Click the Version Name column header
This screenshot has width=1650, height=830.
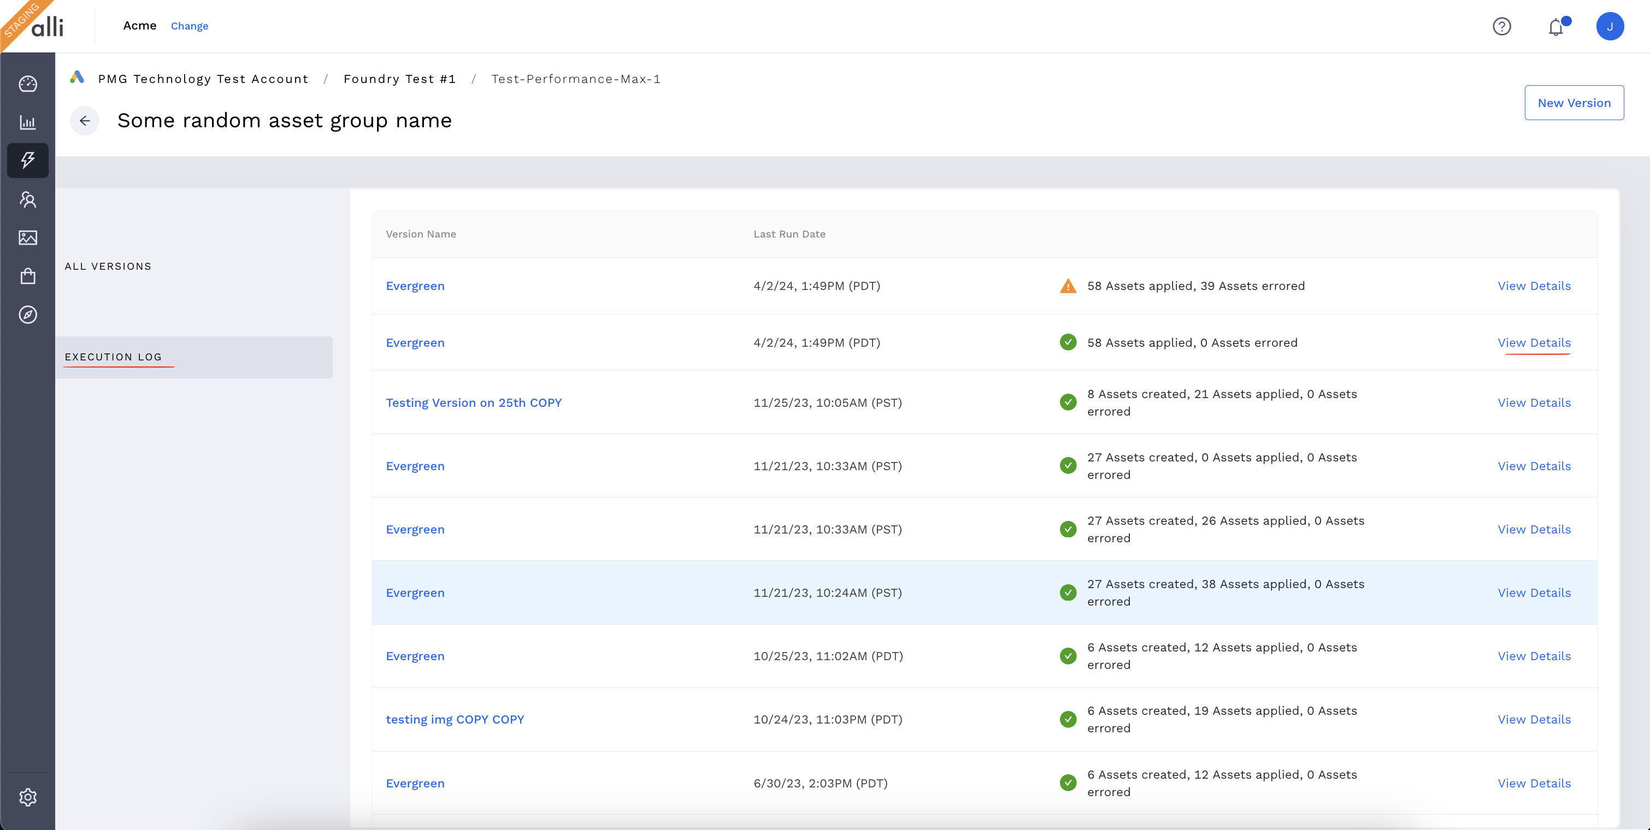point(421,234)
